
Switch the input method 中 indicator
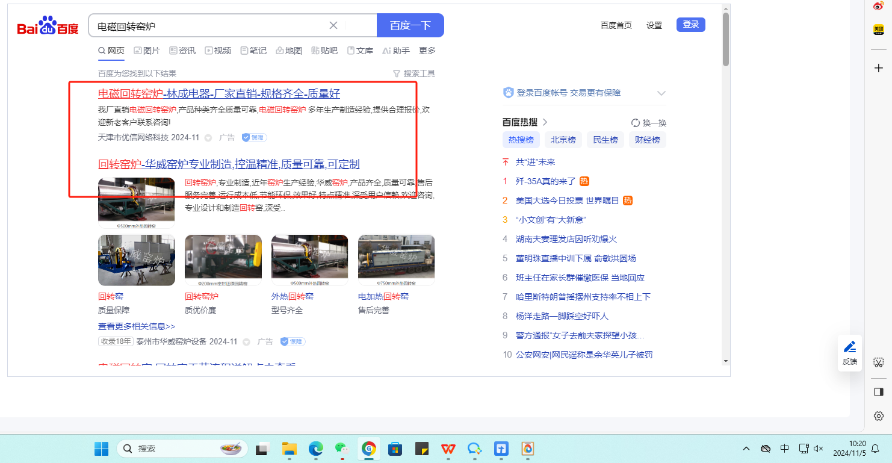pos(785,449)
